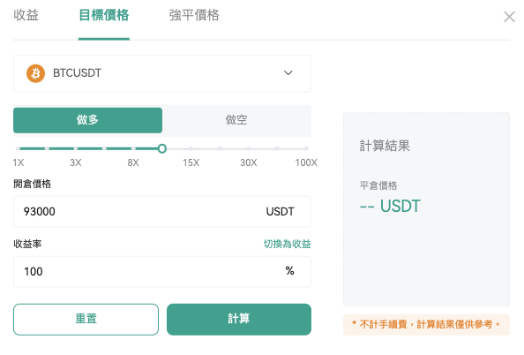Click the 計算 calculate button
The height and width of the screenshot is (355, 524).
(239, 319)
